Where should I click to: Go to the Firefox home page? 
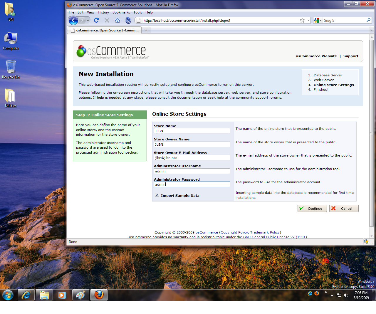pyautogui.click(x=117, y=20)
